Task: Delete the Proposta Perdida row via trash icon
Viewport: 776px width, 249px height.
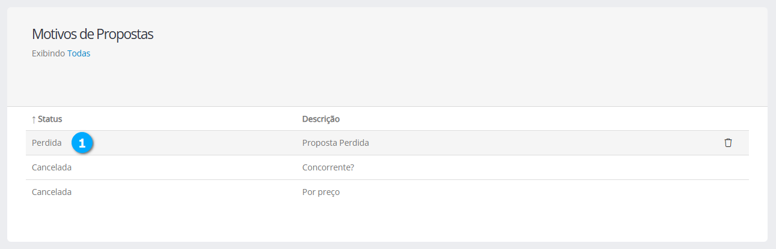Action: click(728, 143)
